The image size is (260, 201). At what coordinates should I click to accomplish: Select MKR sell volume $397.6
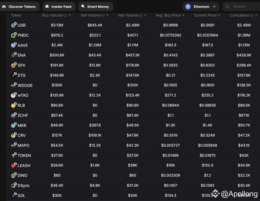point(95,125)
